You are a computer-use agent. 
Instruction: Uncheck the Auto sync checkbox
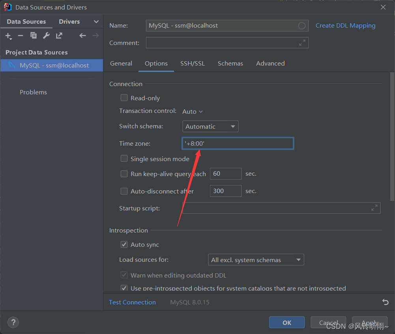pos(124,245)
